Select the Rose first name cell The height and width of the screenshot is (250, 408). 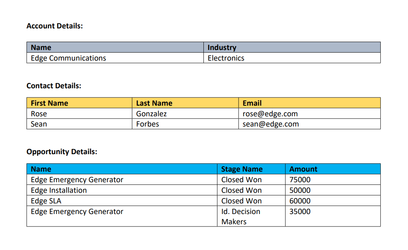[x=79, y=114]
